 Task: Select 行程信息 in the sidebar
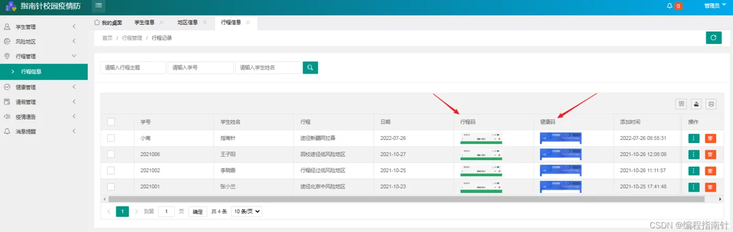43,72
